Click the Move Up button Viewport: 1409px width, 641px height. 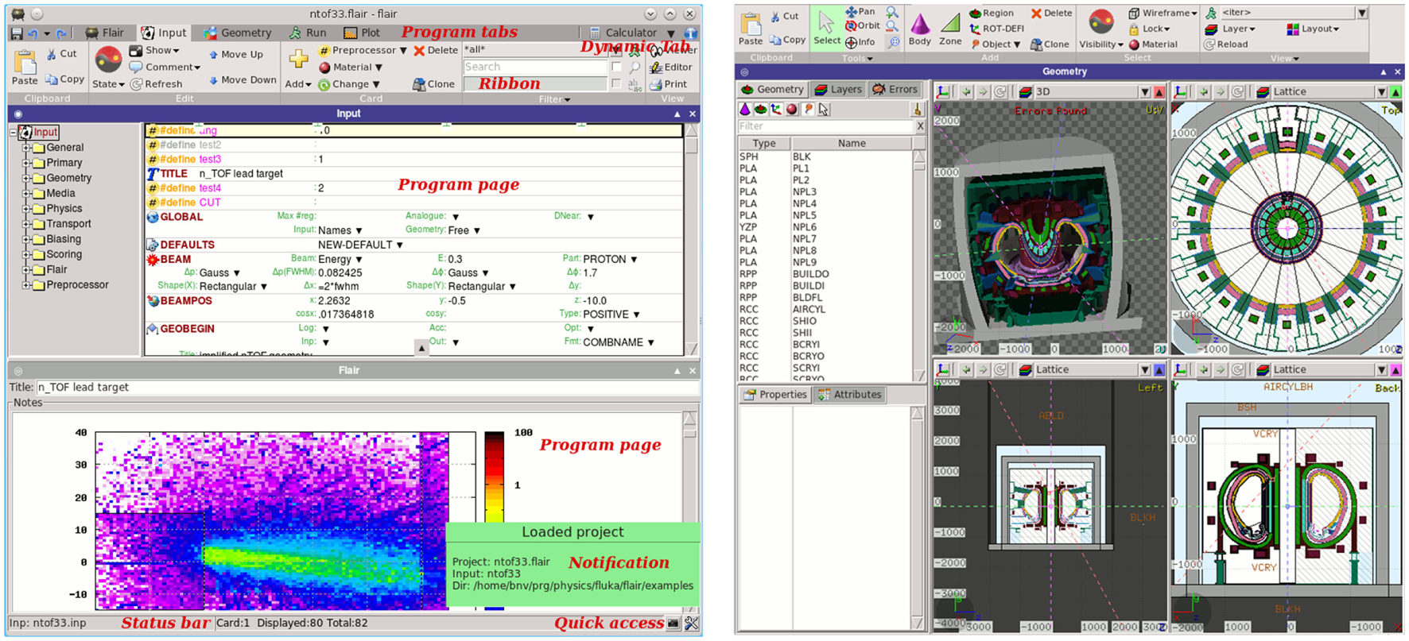[235, 55]
